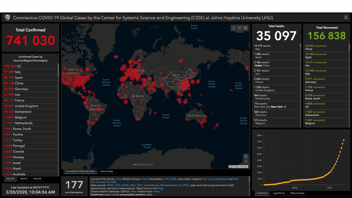Open the NHC data source link
The image size is (352, 198).
click(x=133, y=185)
